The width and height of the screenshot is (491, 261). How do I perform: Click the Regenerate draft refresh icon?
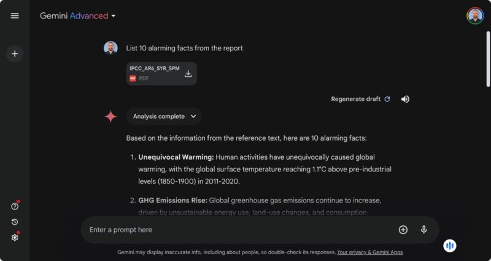pyautogui.click(x=387, y=99)
